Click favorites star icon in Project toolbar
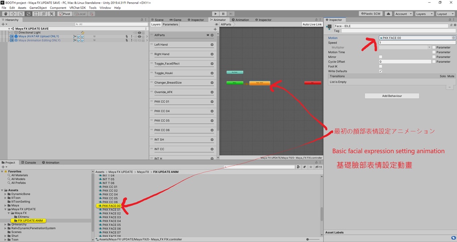This screenshot has height=242, width=457. pyautogui.click(x=311, y=167)
